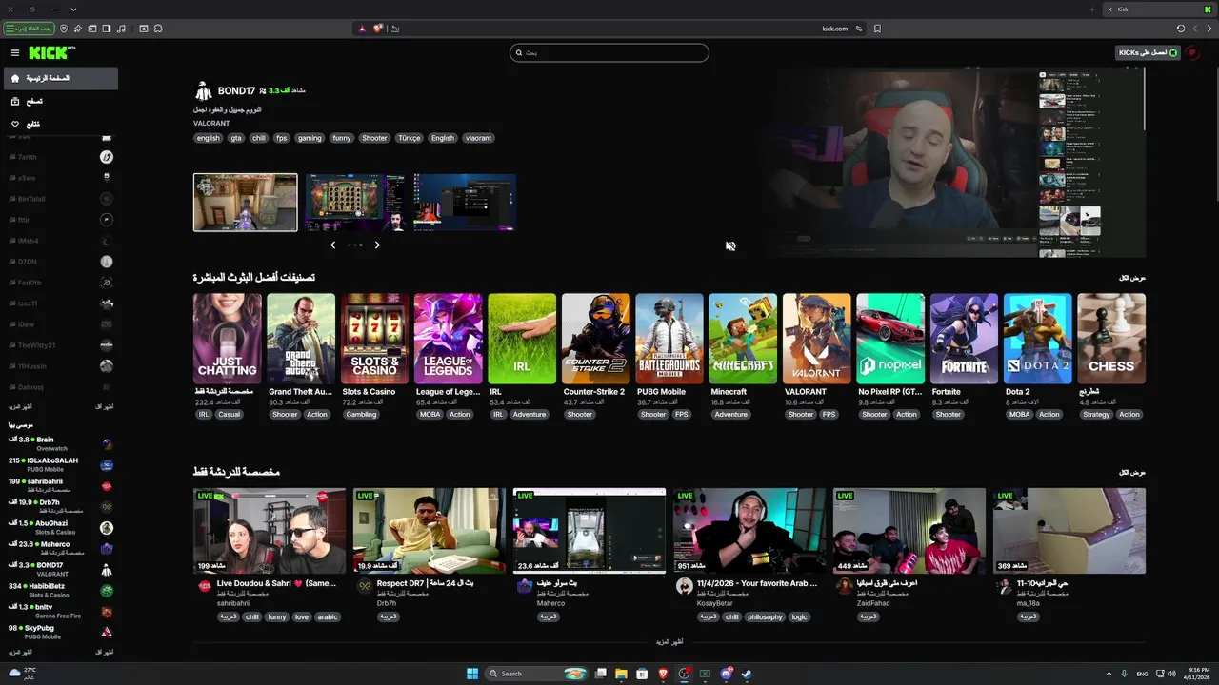Viewport: 1219px width, 685px height.
Task: Reload the browser page
Action: [x=1181, y=29]
